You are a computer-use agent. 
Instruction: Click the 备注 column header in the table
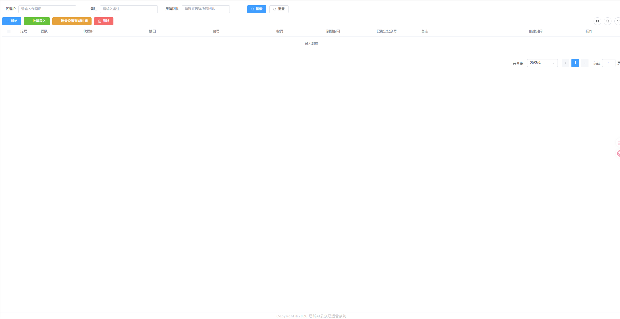click(425, 31)
